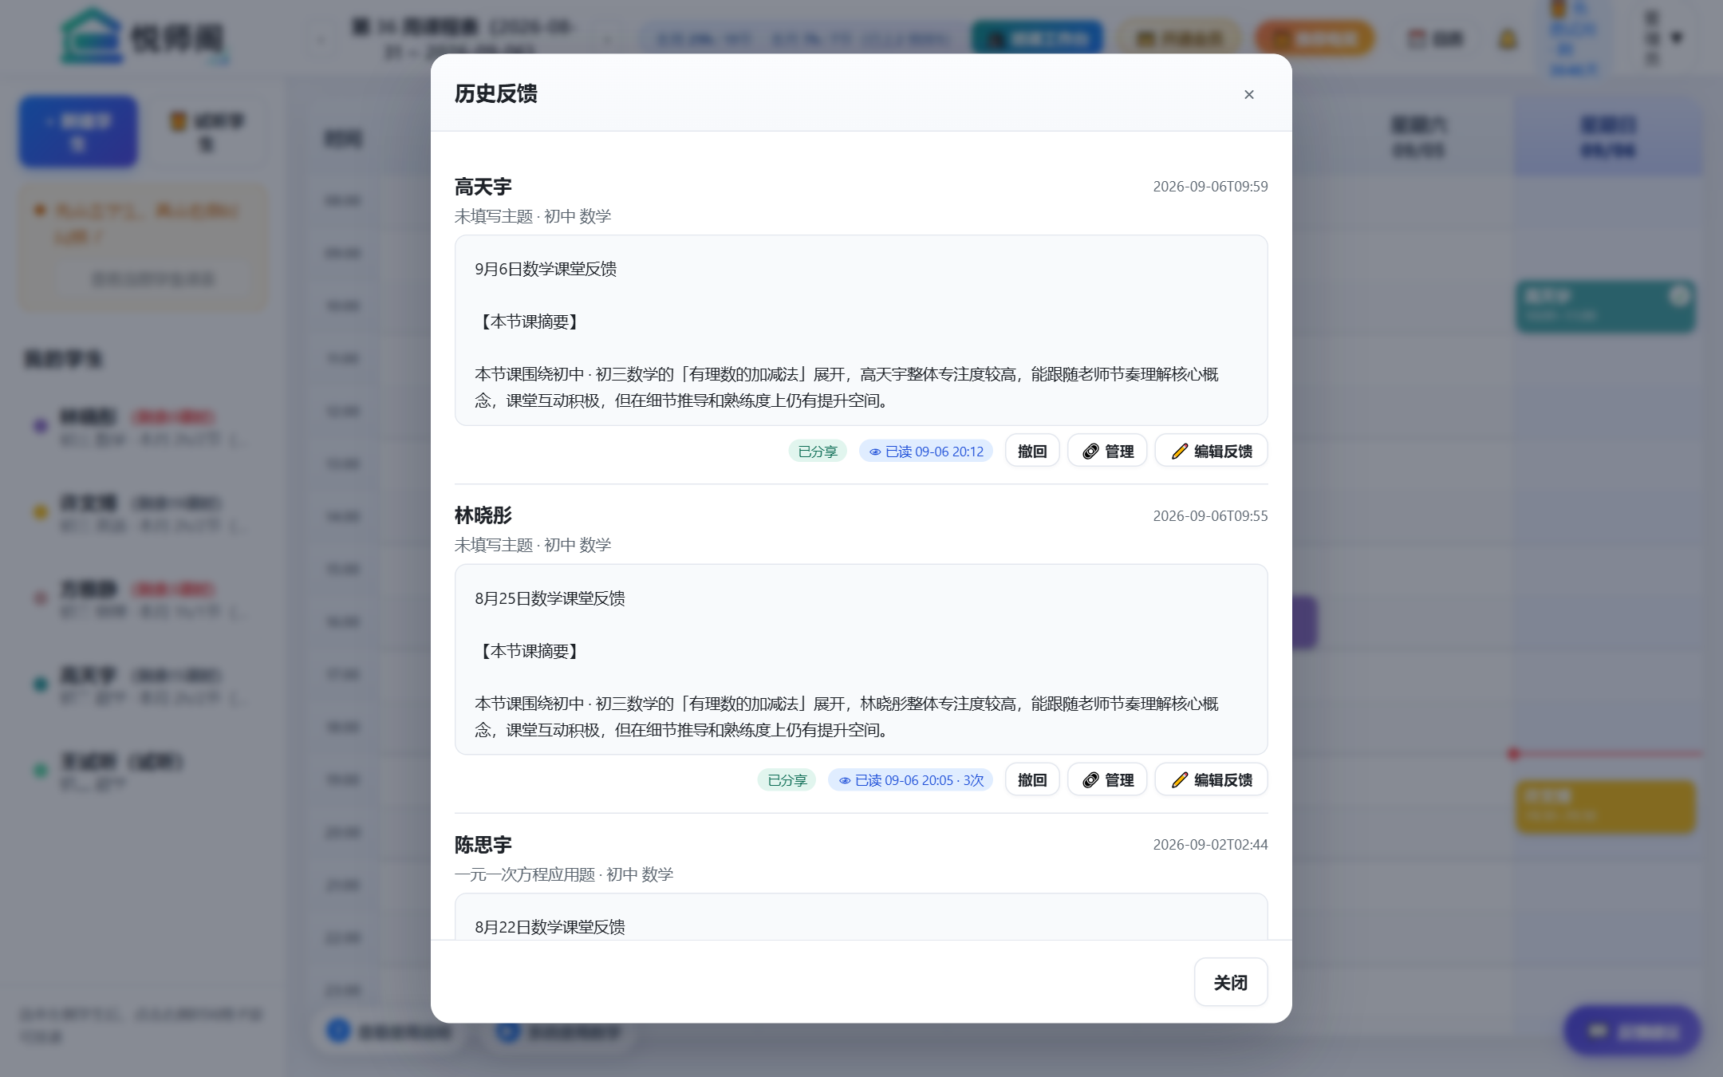Viewport: 1723px width, 1077px height.
Task: Click the student name 陈思宇 heading
Action: tap(483, 844)
